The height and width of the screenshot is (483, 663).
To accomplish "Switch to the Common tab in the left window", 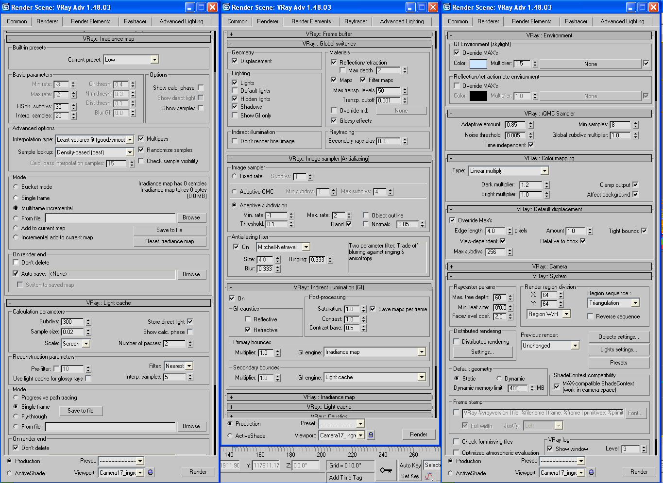I will [x=17, y=21].
